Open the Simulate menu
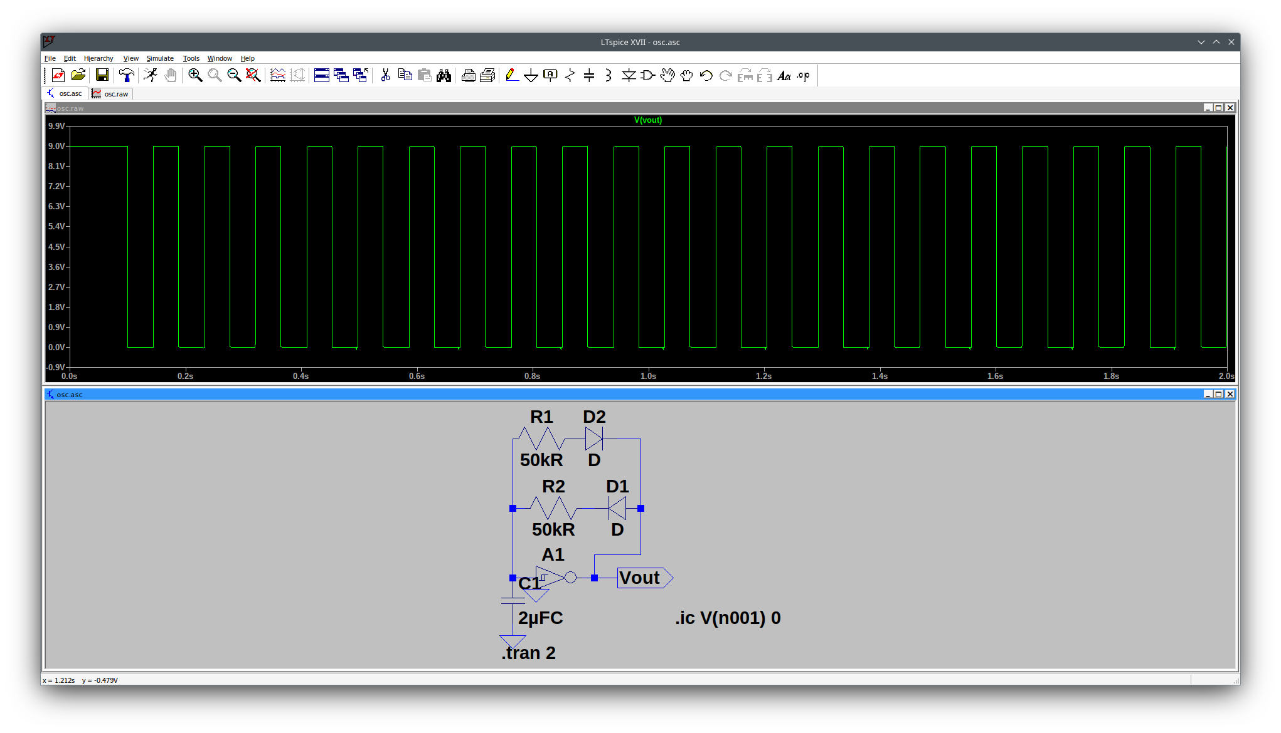1281x733 pixels. click(x=160, y=58)
